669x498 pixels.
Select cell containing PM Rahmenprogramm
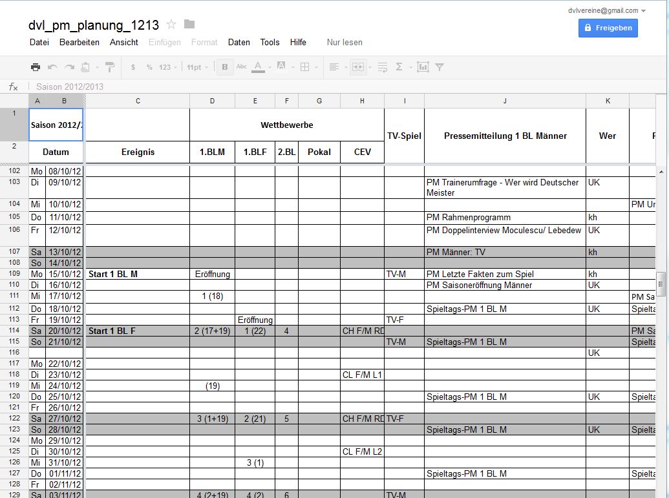coord(504,218)
